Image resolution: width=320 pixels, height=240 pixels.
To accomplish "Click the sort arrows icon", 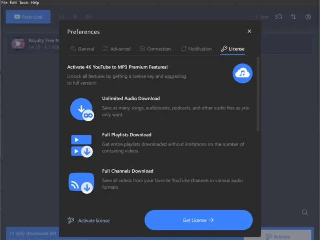I will click(293, 17).
